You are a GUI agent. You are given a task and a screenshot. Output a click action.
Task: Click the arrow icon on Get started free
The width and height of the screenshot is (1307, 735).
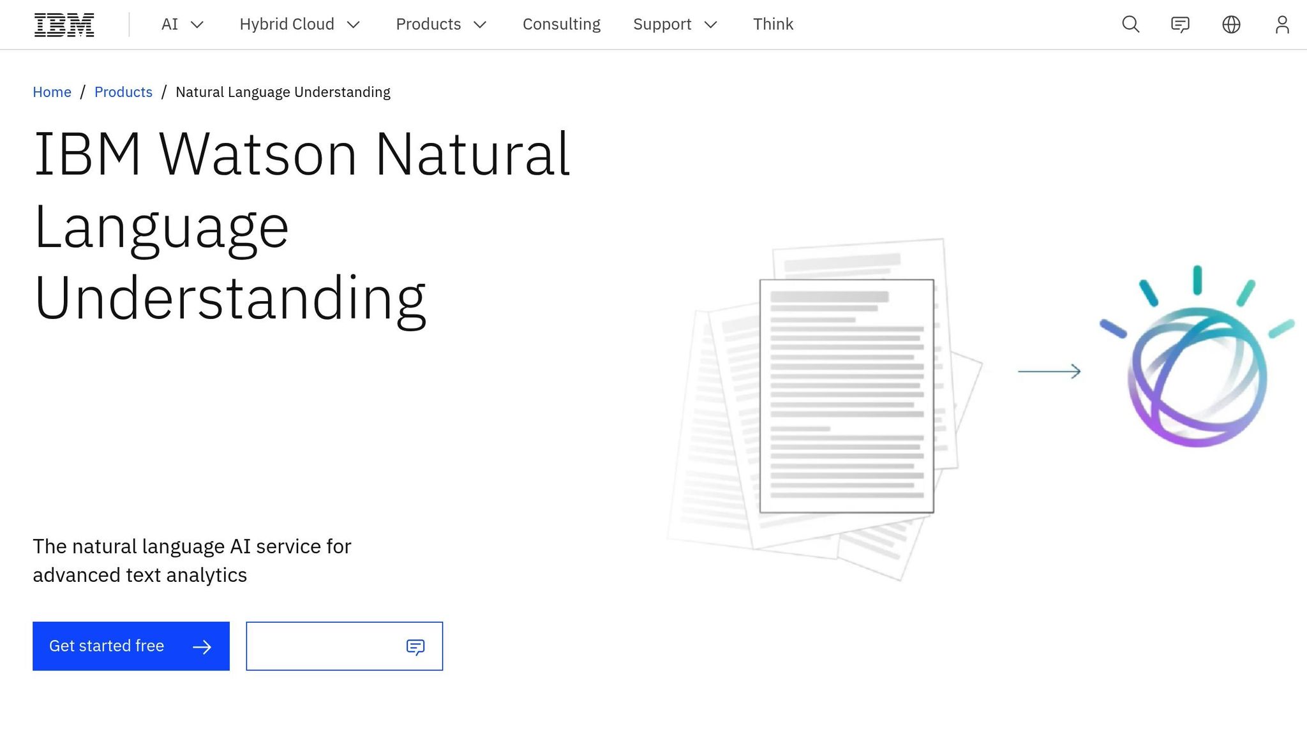point(202,646)
